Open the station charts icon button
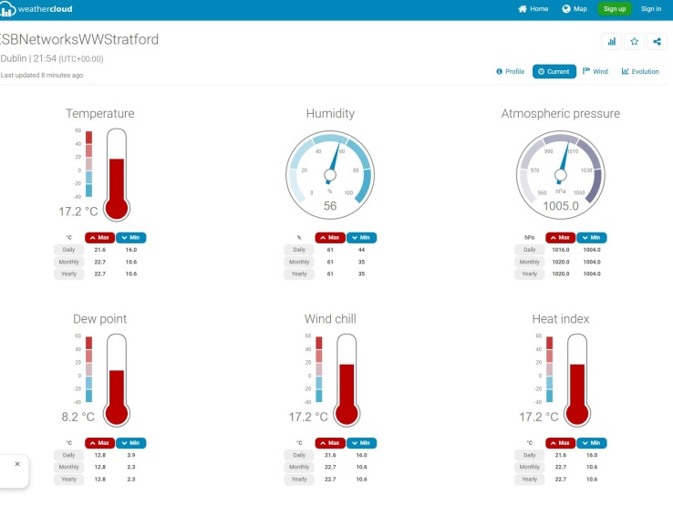 point(612,42)
